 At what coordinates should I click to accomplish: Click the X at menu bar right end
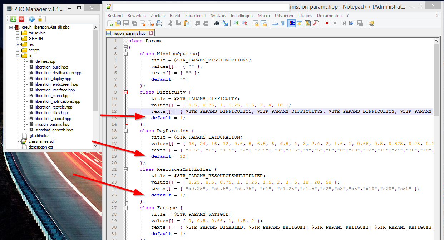click(437, 16)
